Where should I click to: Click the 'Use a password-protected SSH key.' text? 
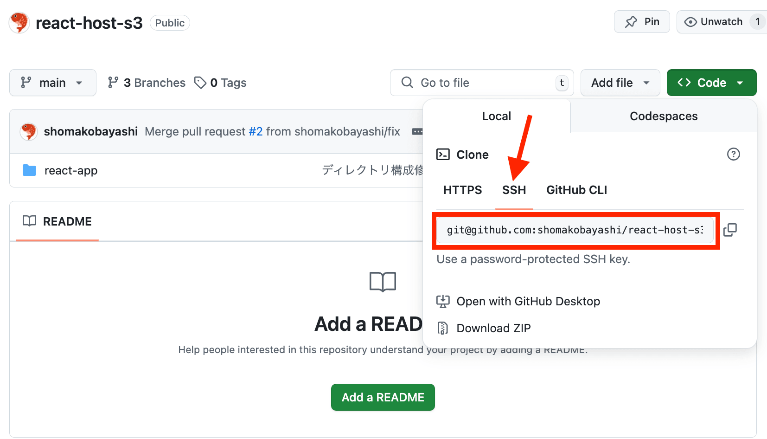533,259
